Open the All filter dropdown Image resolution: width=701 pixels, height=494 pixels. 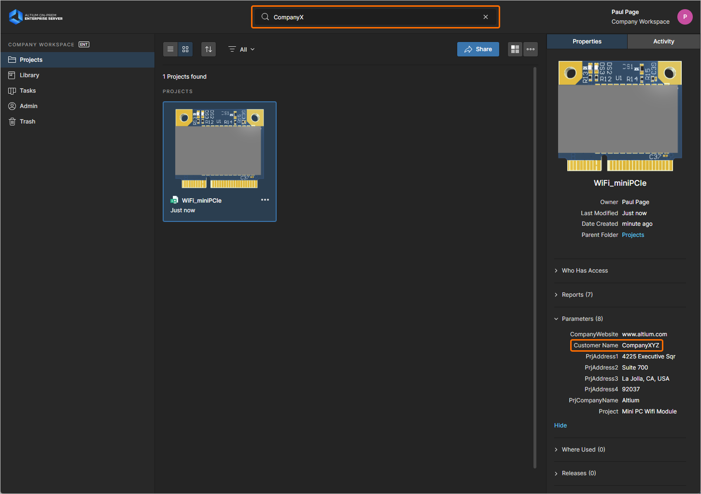point(241,49)
